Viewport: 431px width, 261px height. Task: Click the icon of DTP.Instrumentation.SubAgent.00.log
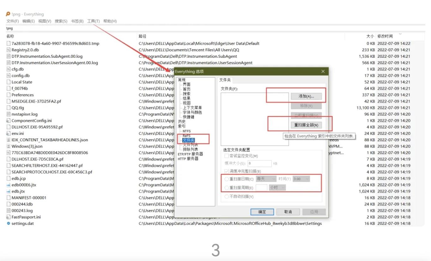coord(9,56)
